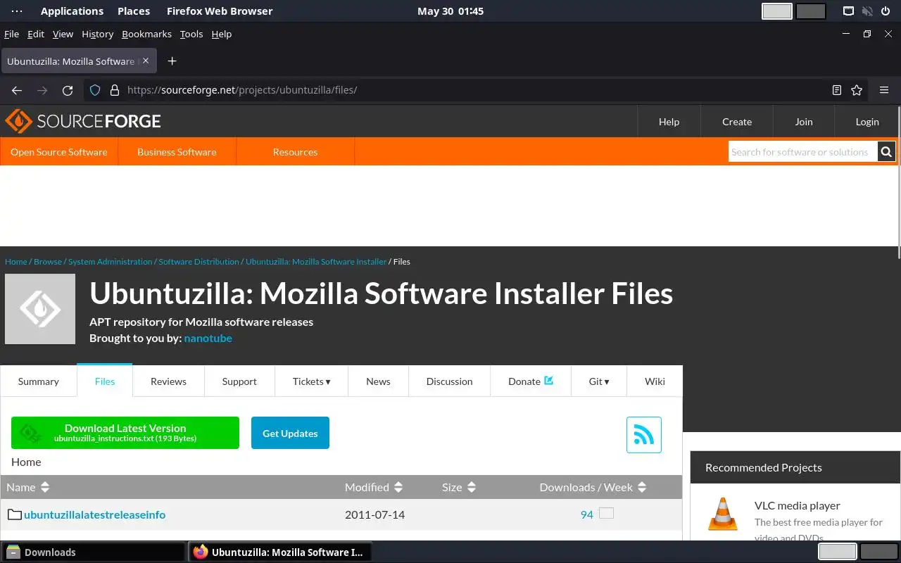901x563 pixels.
Task: Expand the Tickets dropdown tab
Action: tap(311, 381)
